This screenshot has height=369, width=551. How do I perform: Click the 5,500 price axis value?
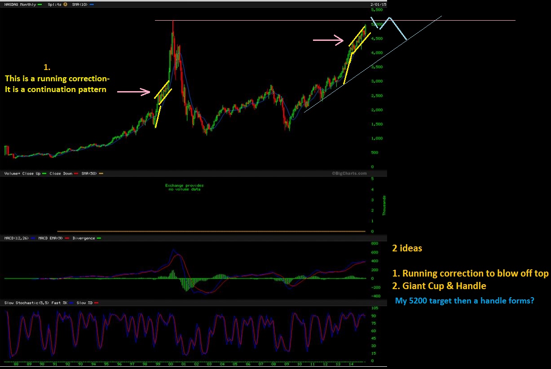[x=376, y=9]
